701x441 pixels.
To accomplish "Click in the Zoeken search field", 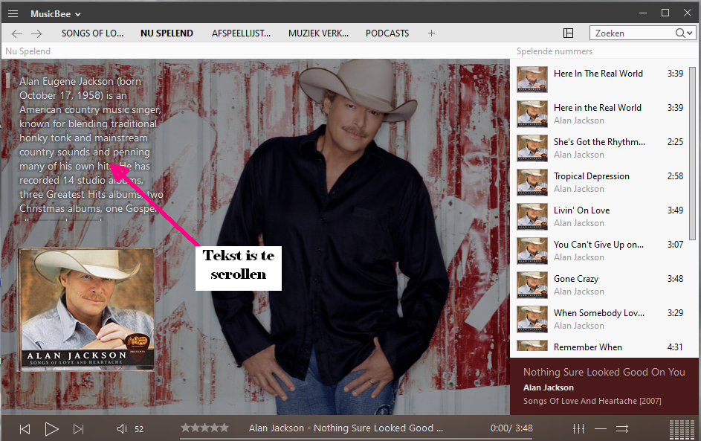I will point(632,33).
